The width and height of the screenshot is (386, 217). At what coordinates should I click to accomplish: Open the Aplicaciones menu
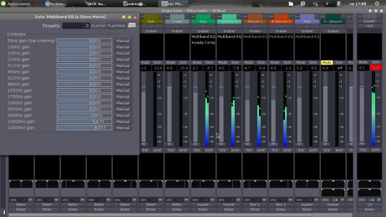pyautogui.click(x=16, y=4)
